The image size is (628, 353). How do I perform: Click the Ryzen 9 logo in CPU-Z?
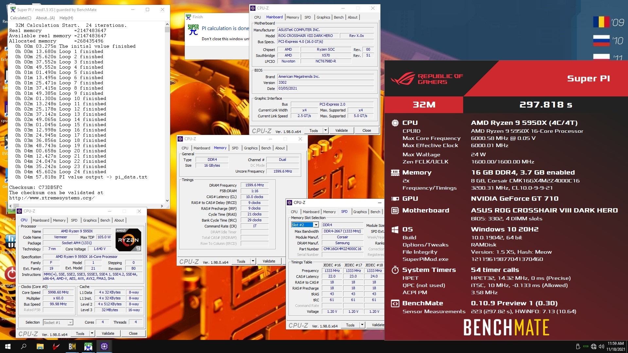[128, 240]
